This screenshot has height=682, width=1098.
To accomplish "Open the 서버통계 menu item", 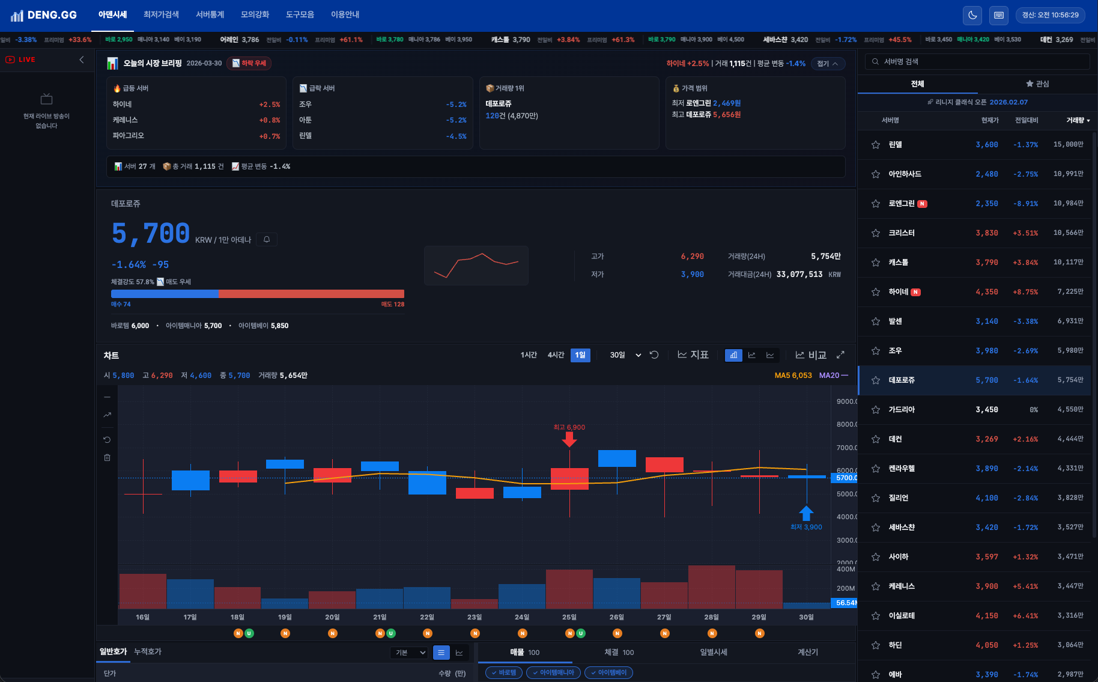I will (x=210, y=14).
